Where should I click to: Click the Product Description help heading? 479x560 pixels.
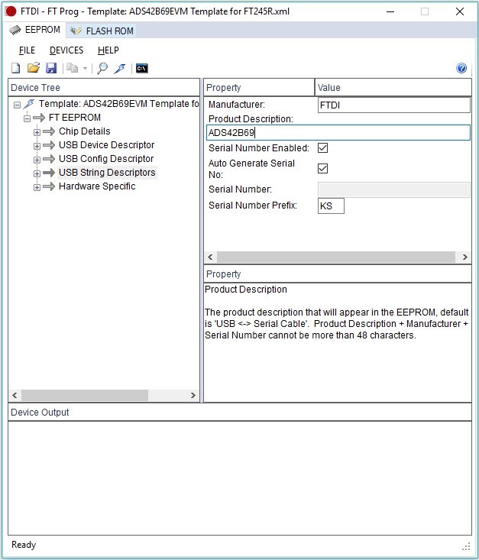(246, 290)
